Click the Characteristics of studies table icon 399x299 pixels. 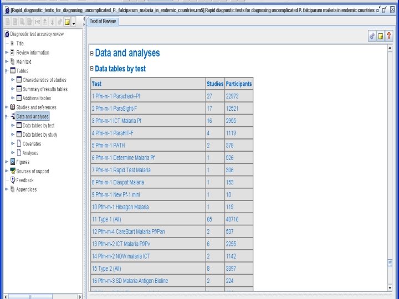click(19, 80)
